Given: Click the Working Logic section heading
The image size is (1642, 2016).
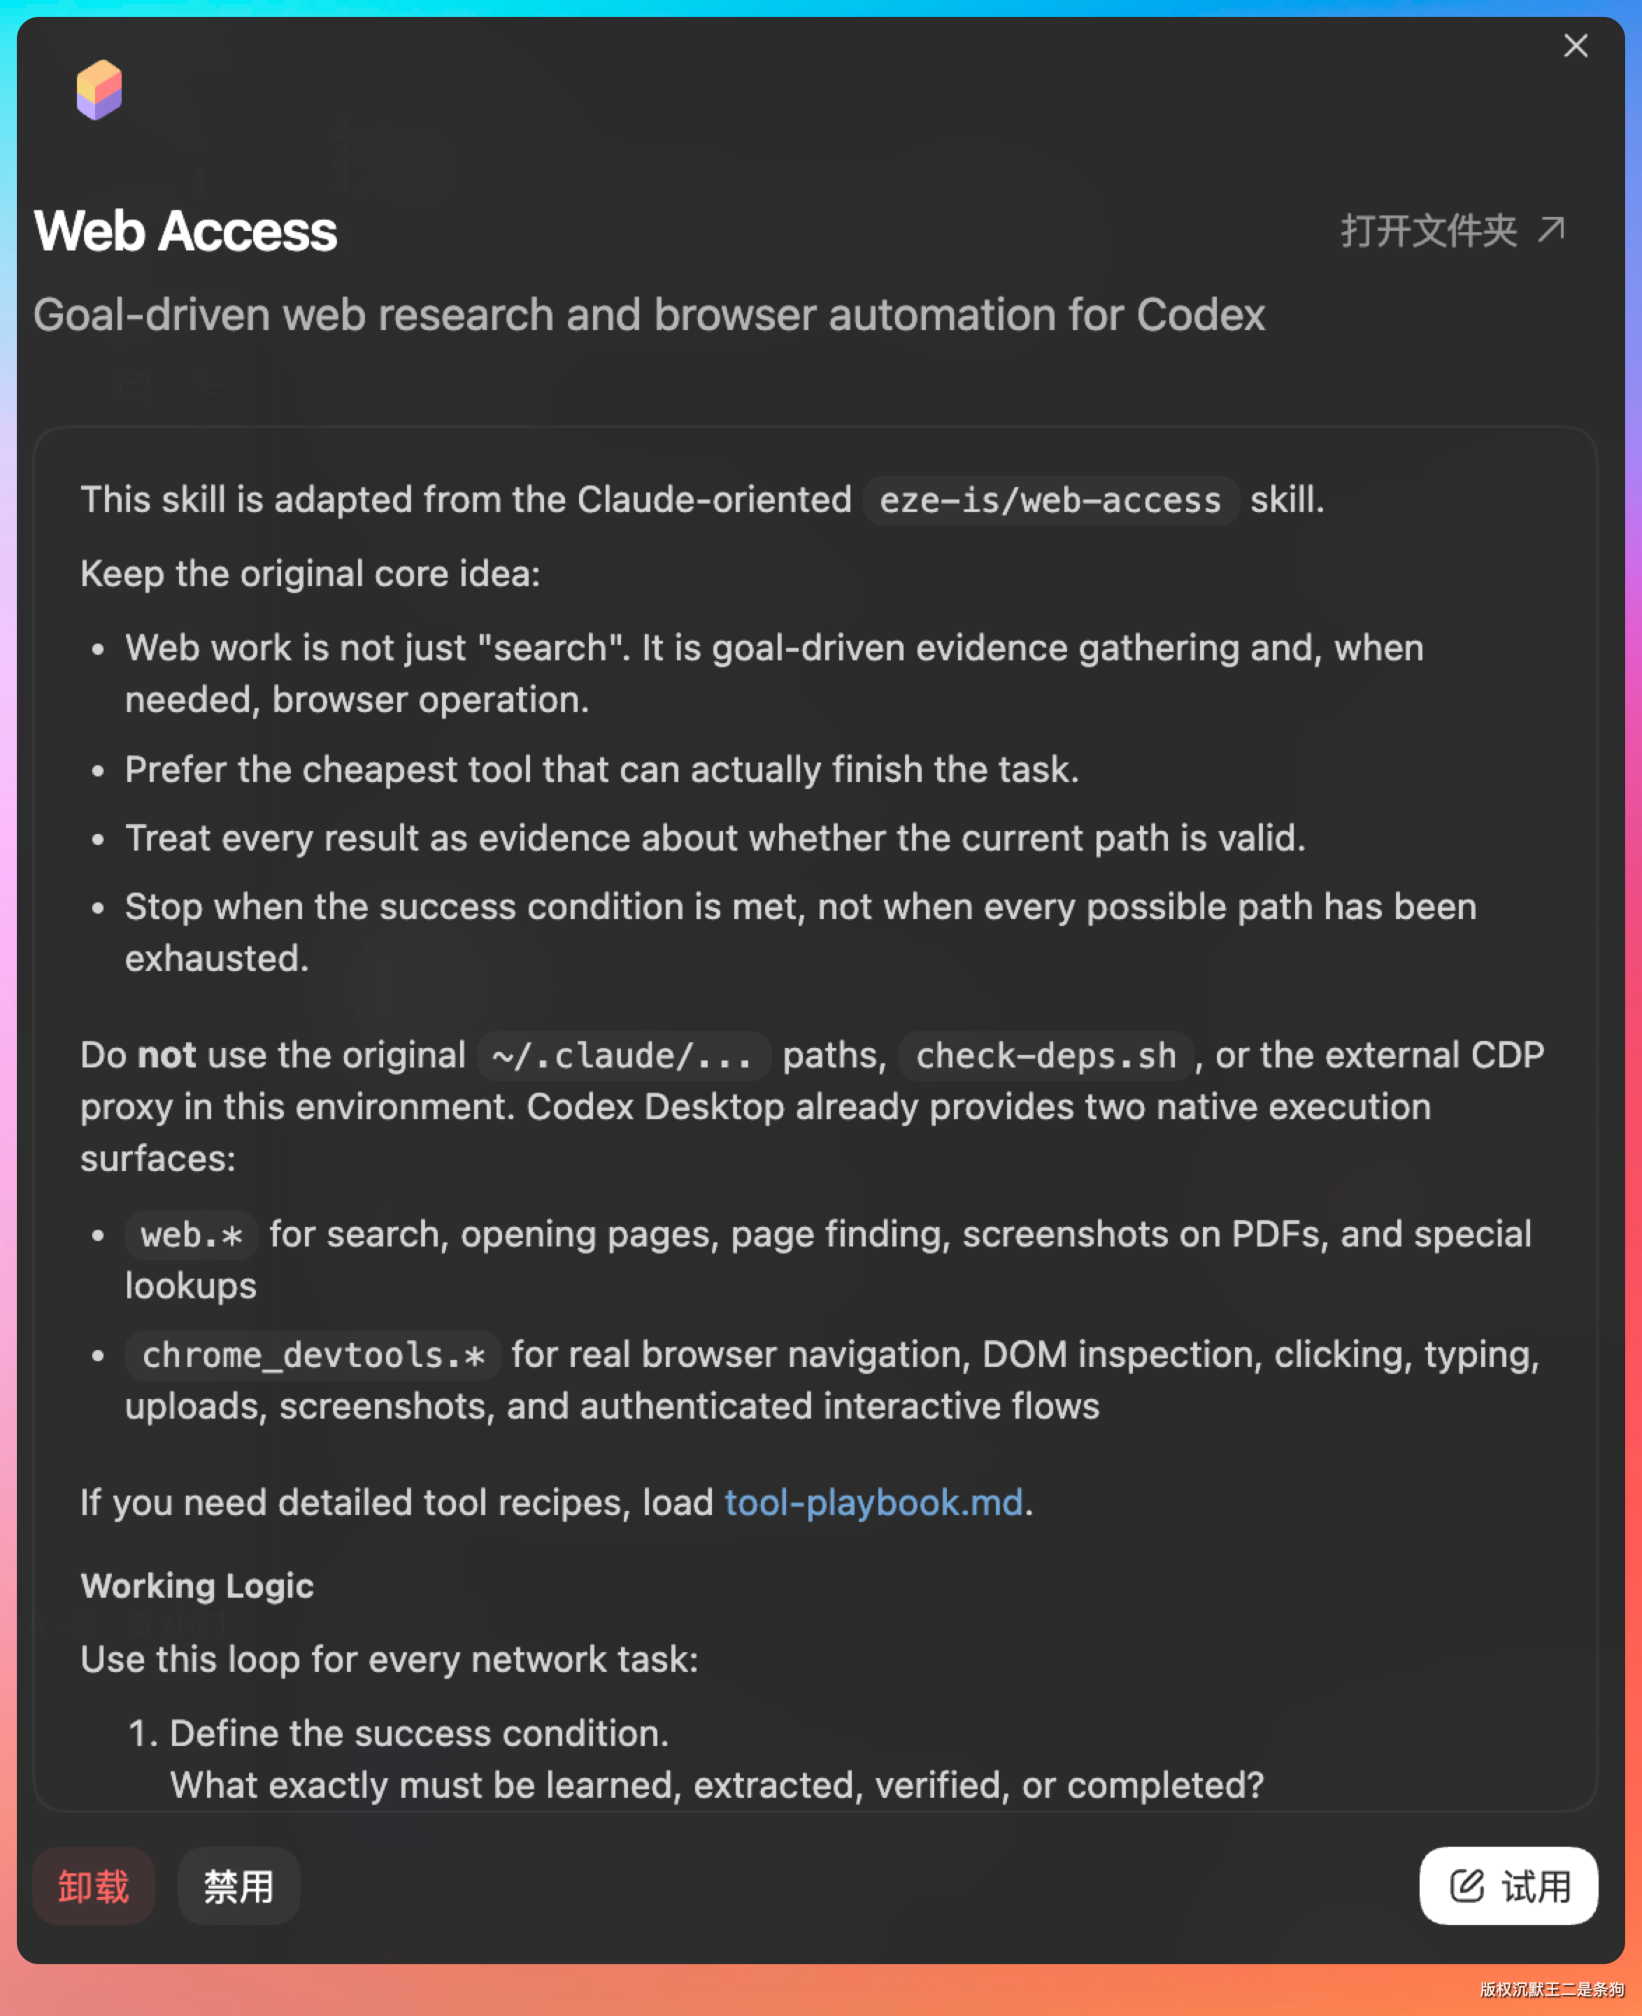Looking at the screenshot, I should click(197, 1586).
